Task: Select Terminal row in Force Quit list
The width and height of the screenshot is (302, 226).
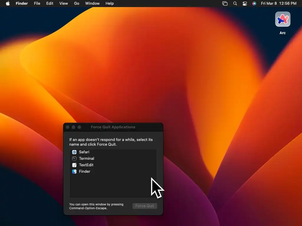Action: tap(113, 159)
